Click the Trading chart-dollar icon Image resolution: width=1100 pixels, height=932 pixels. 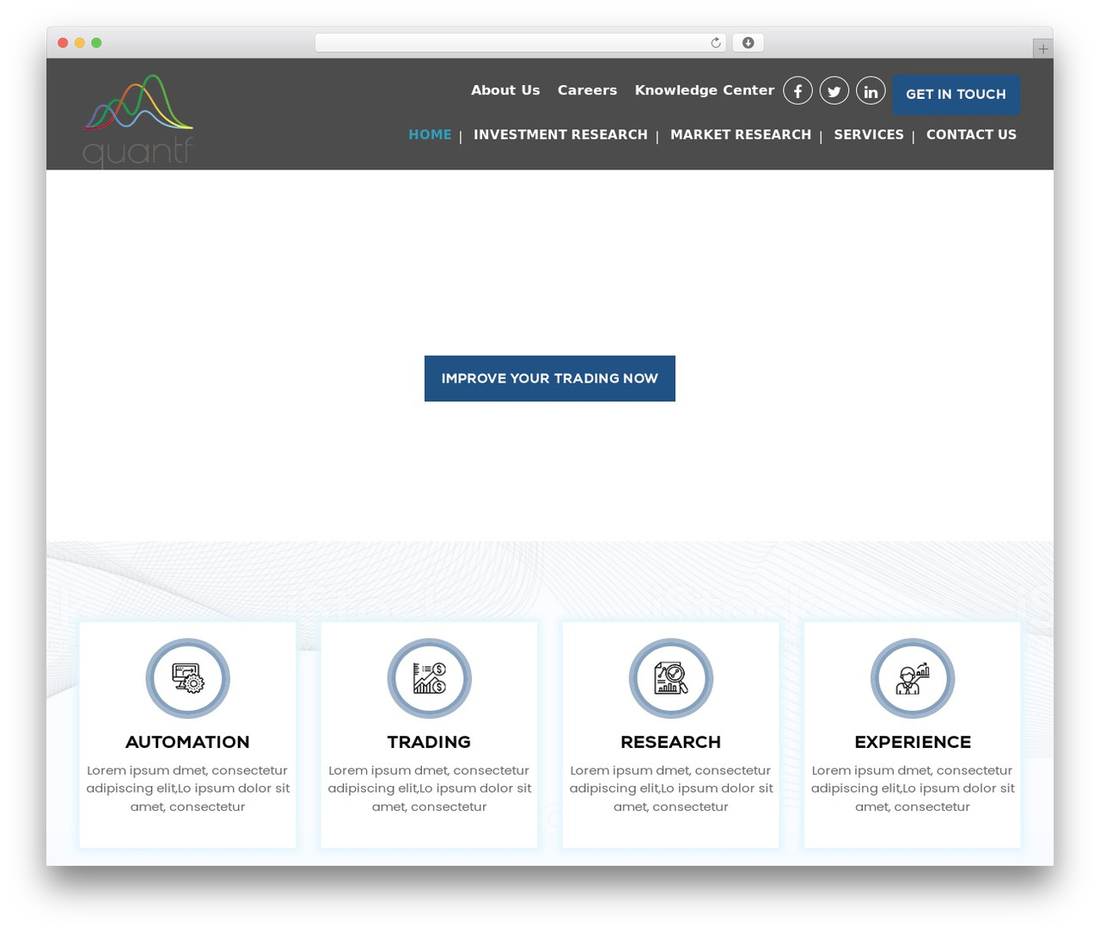point(430,678)
